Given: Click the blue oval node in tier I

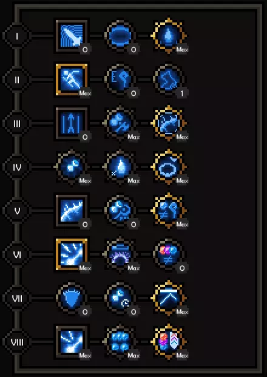Looking at the screenshot, I should click(120, 36).
